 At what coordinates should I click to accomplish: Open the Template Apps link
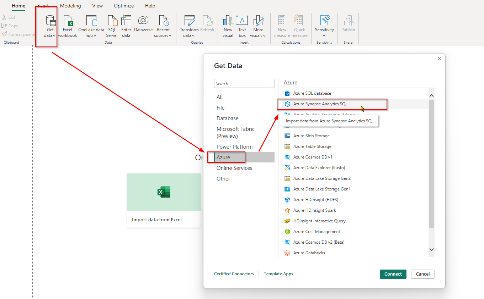tap(278, 274)
